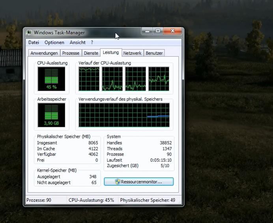The height and width of the screenshot is (223, 273).
Task: Click the System group label
Action: pyautogui.click(x=114, y=137)
